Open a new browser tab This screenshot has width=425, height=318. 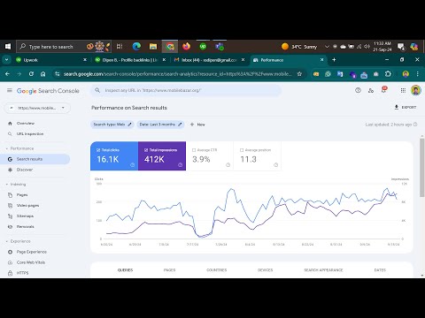coord(334,60)
